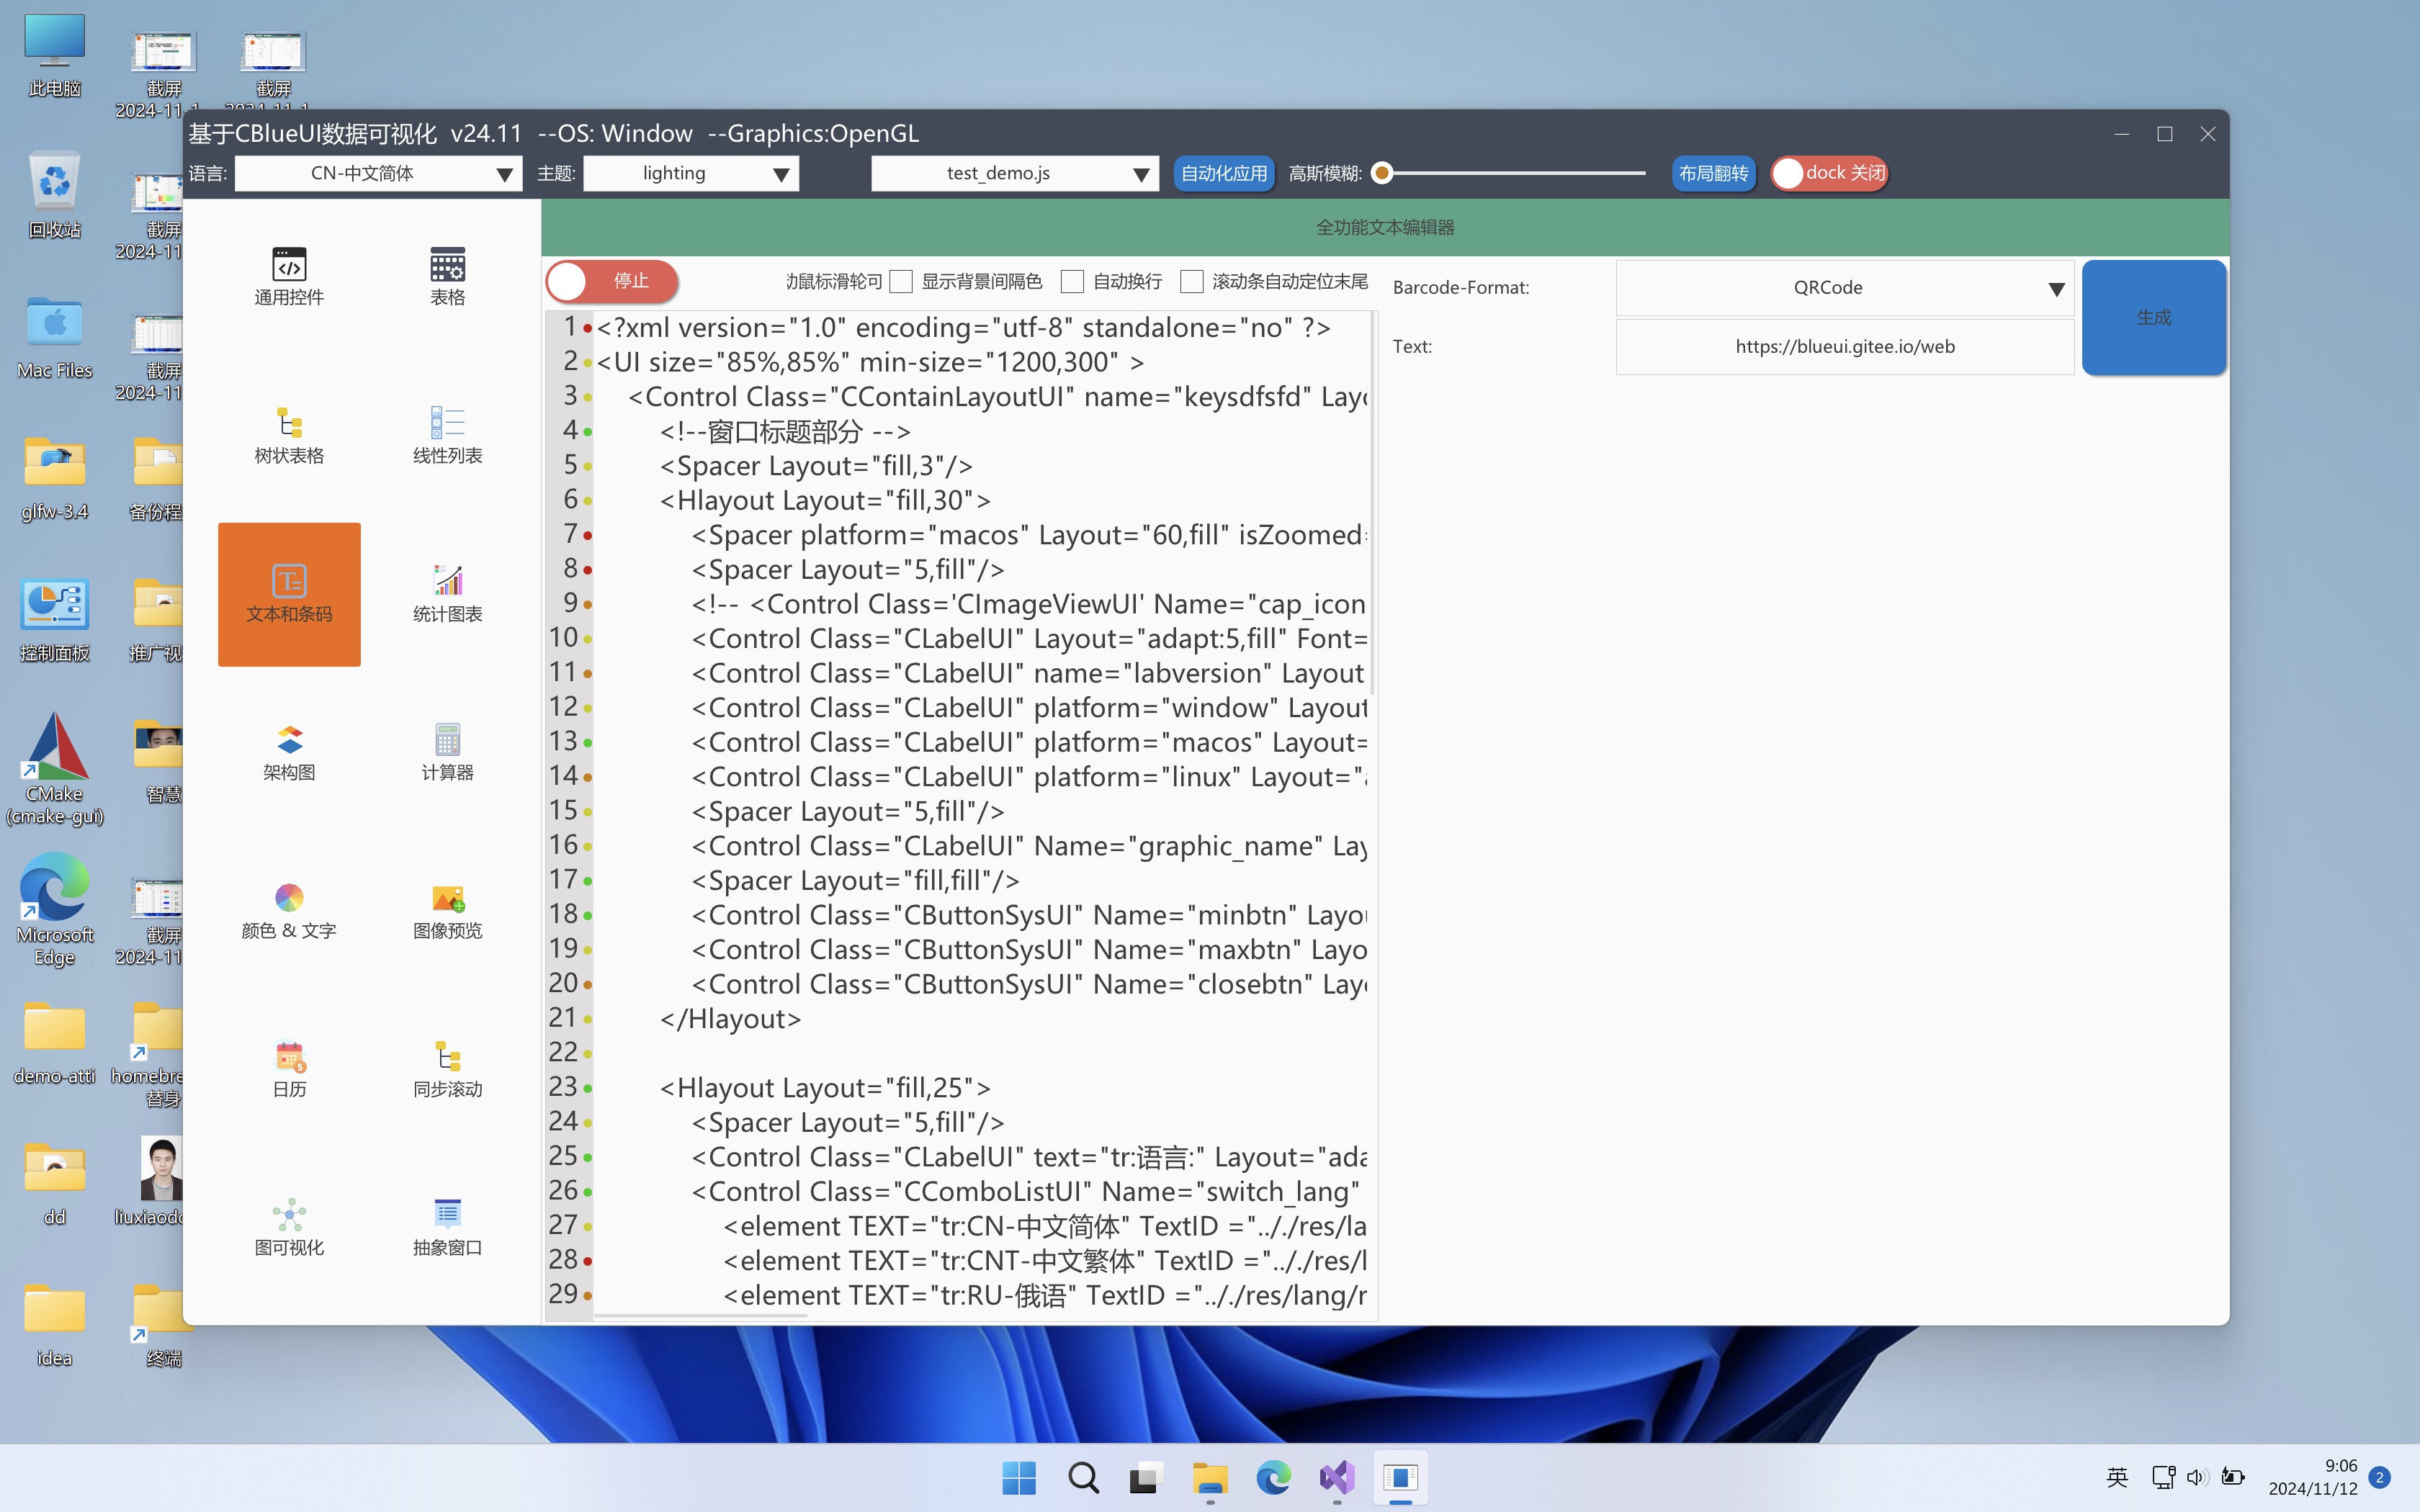Adjust the 高斯模糊 Gaussian blur slider handle
The height and width of the screenshot is (1512, 2420).
tap(1382, 173)
